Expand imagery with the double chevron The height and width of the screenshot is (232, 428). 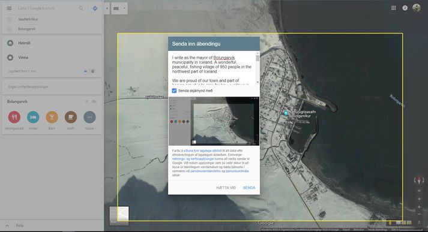[419, 223]
